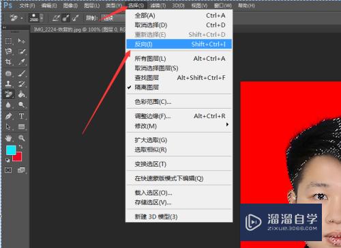
Task: Open the 图层(L) menu
Action: pyautogui.click(x=91, y=5)
